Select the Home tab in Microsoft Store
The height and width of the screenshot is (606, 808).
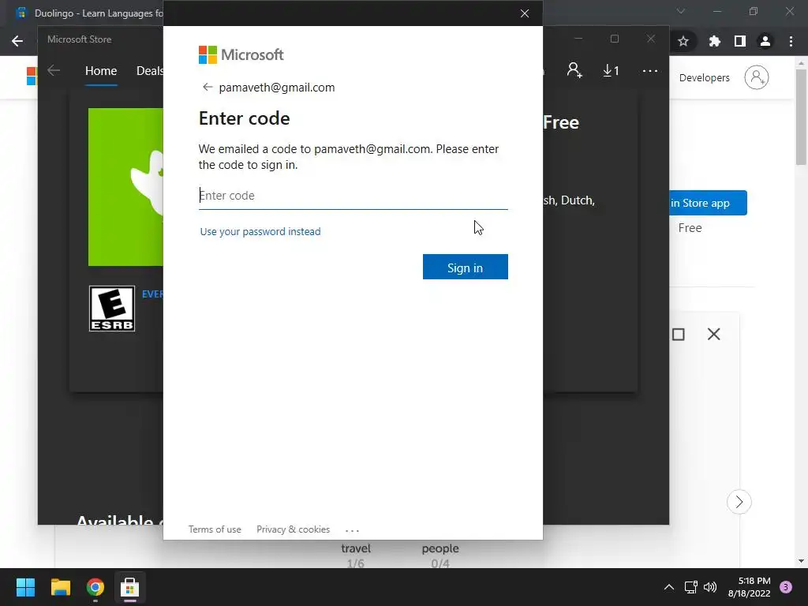click(101, 71)
